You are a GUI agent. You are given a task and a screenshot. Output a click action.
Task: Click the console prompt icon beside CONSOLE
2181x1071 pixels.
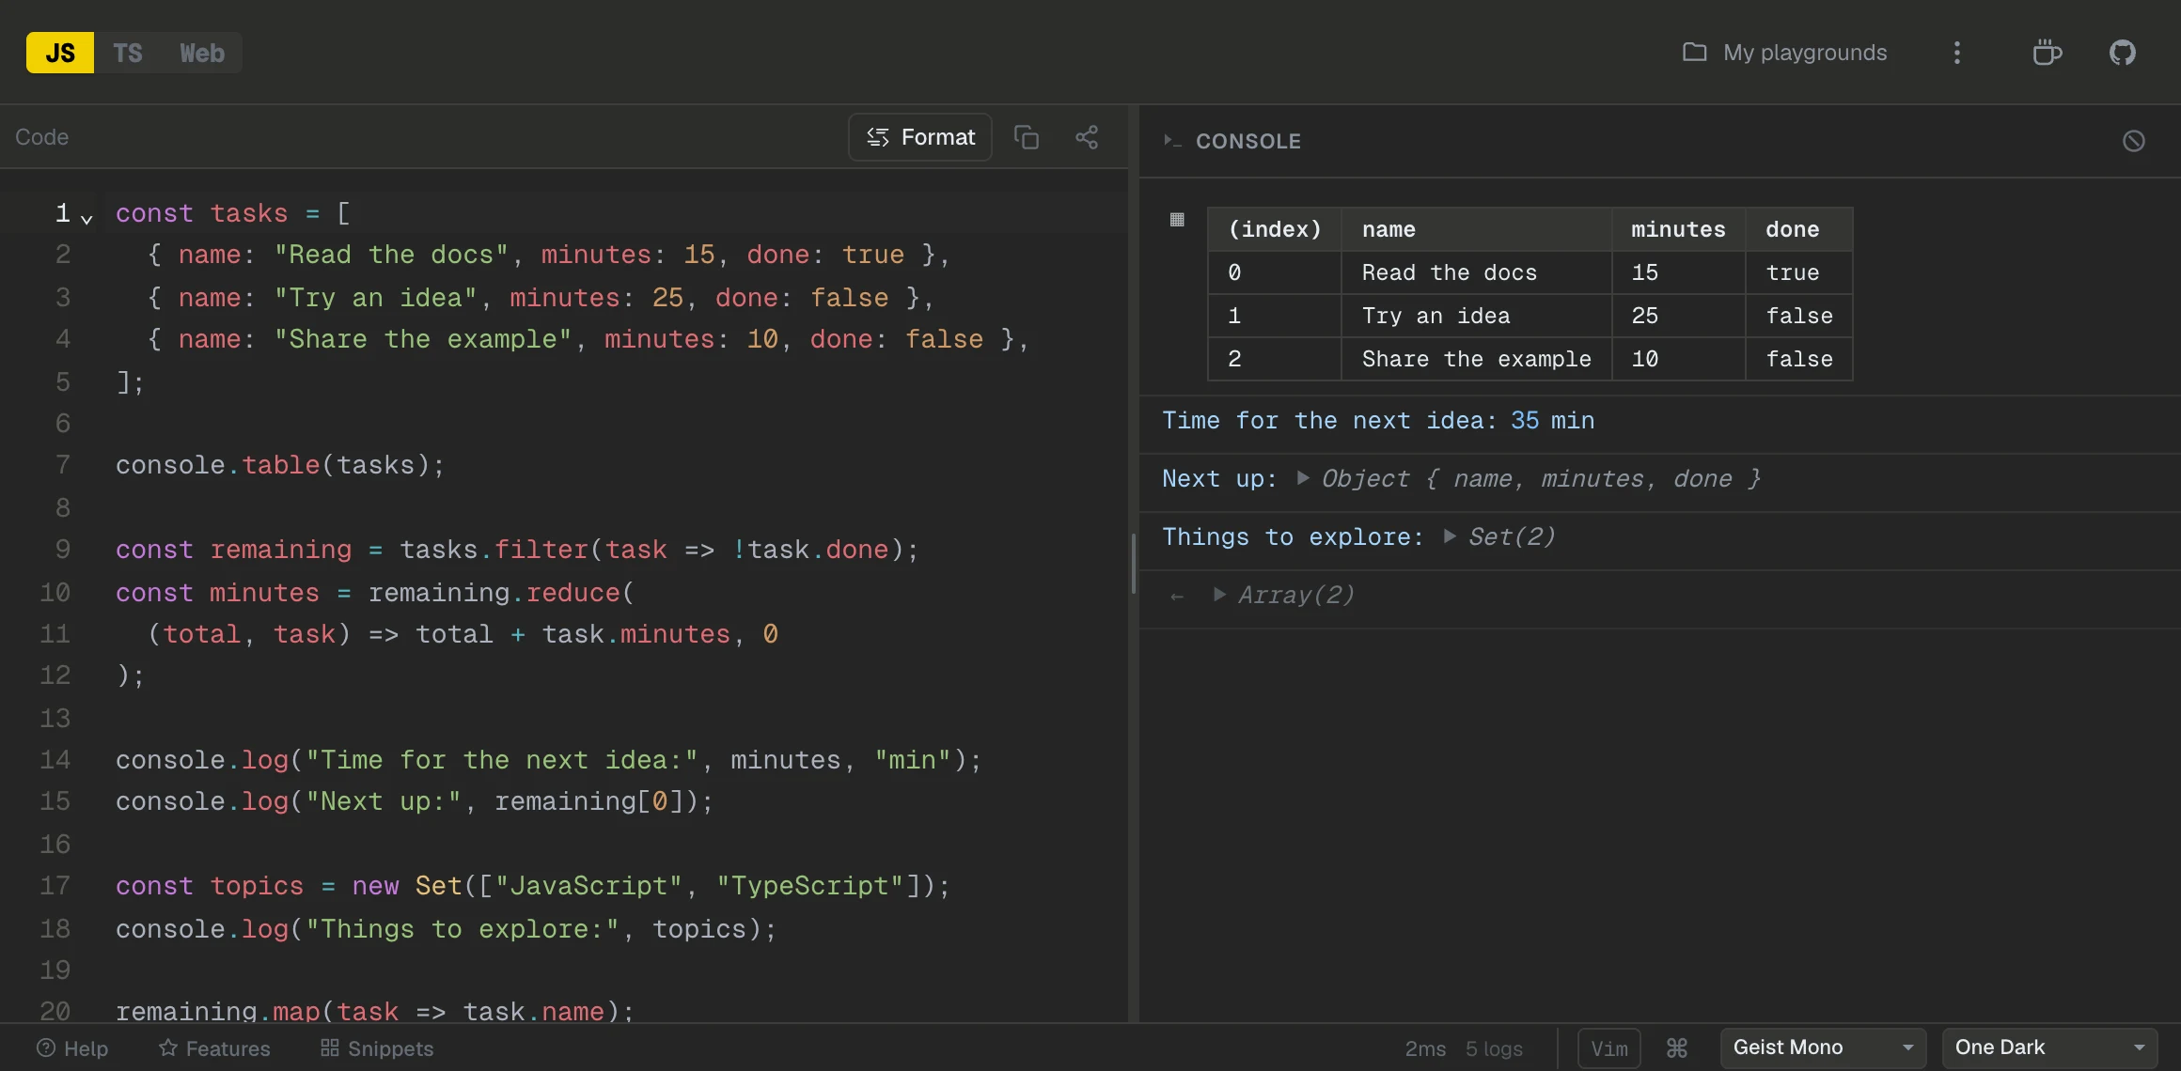point(1172,141)
